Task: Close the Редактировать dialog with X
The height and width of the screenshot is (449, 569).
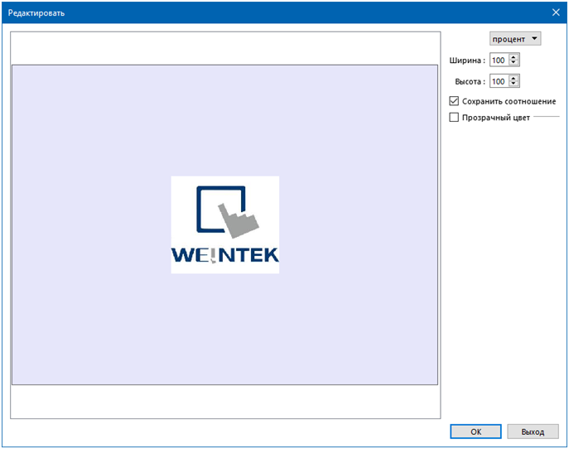Action: (556, 12)
